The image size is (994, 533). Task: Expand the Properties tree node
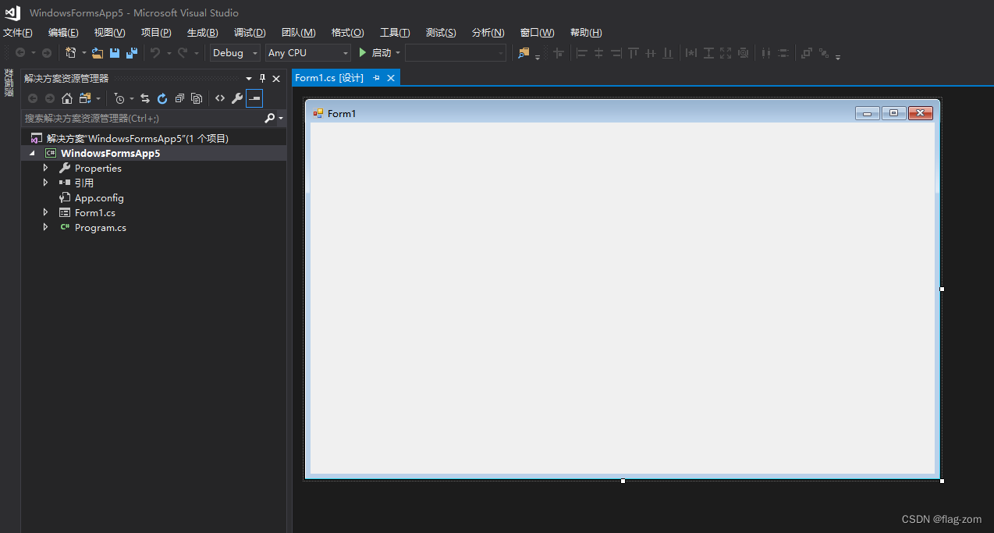[x=45, y=168]
